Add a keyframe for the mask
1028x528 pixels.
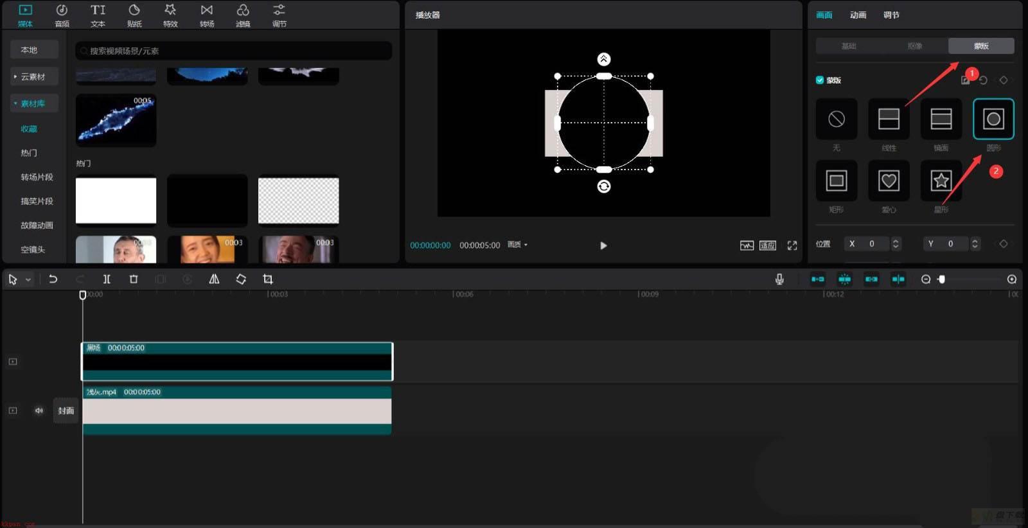(1004, 80)
